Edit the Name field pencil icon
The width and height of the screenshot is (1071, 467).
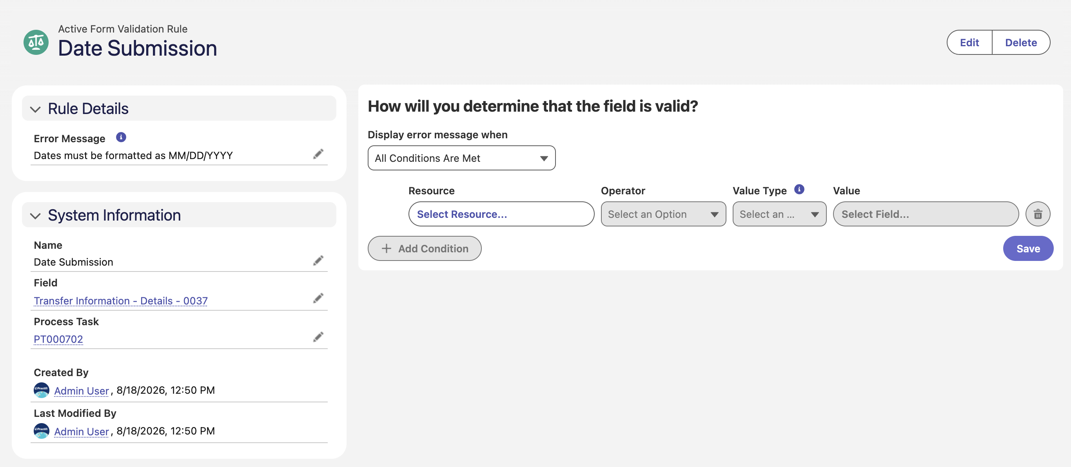(318, 261)
